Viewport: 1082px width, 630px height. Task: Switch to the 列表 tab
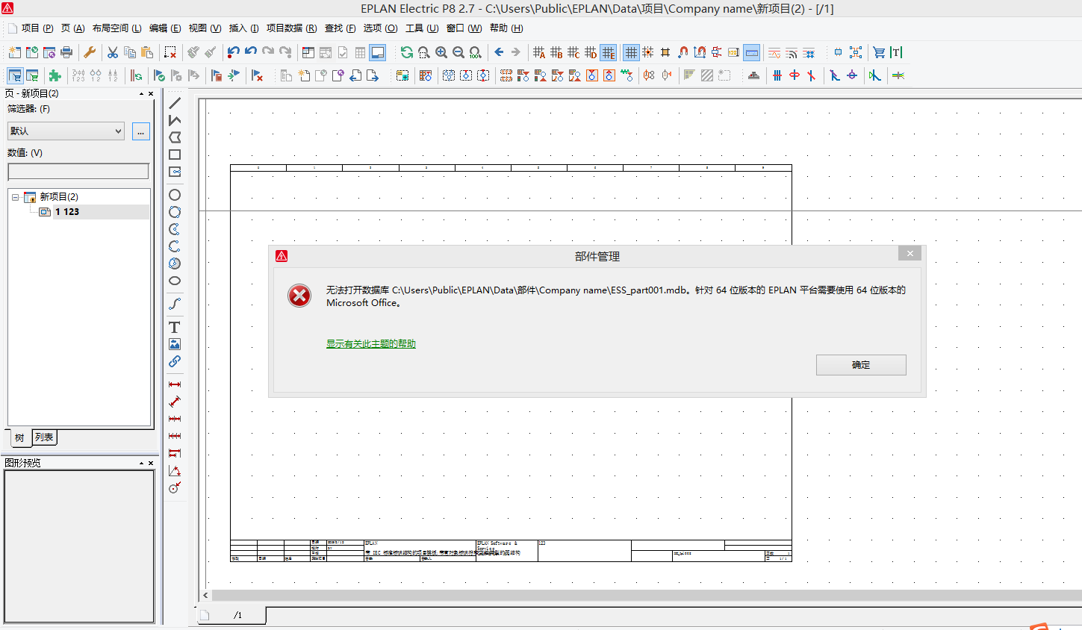(x=44, y=437)
